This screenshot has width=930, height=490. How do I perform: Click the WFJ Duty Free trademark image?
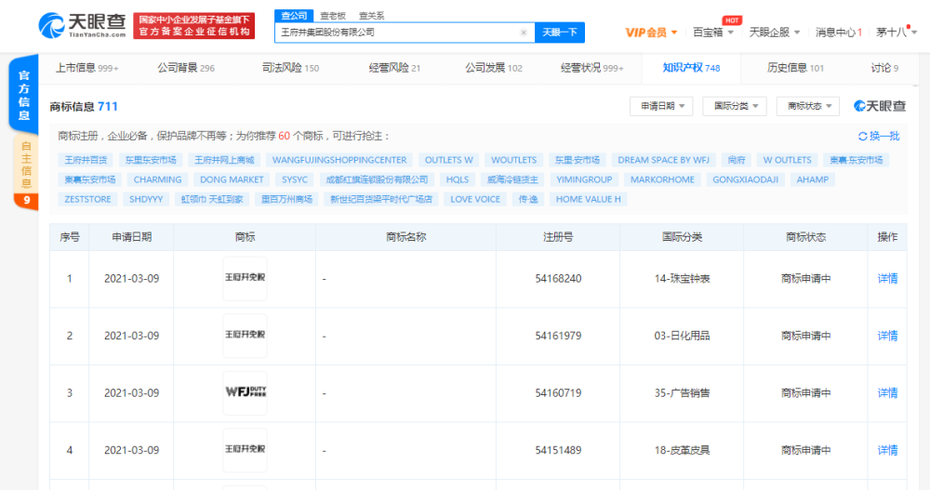coord(245,393)
